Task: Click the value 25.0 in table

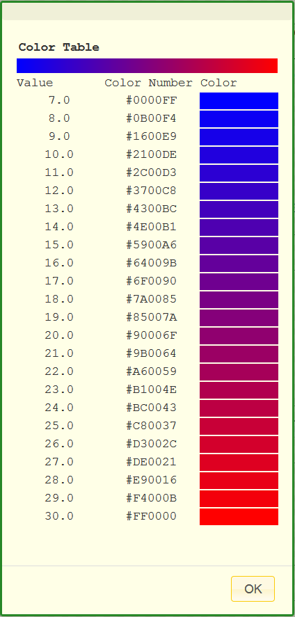Action: pyautogui.click(x=59, y=426)
